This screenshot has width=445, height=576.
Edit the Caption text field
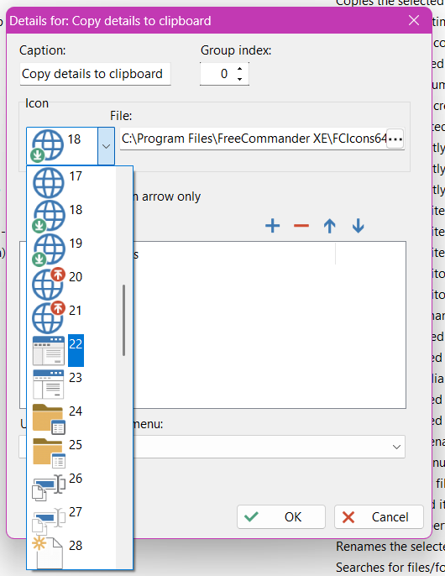point(95,74)
